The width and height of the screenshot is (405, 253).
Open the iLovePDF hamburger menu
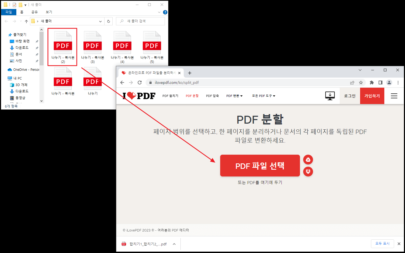pos(394,96)
